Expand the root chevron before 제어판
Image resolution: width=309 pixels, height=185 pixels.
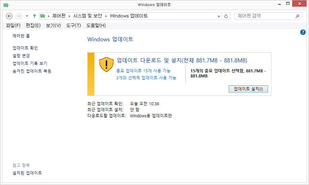(x=49, y=16)
